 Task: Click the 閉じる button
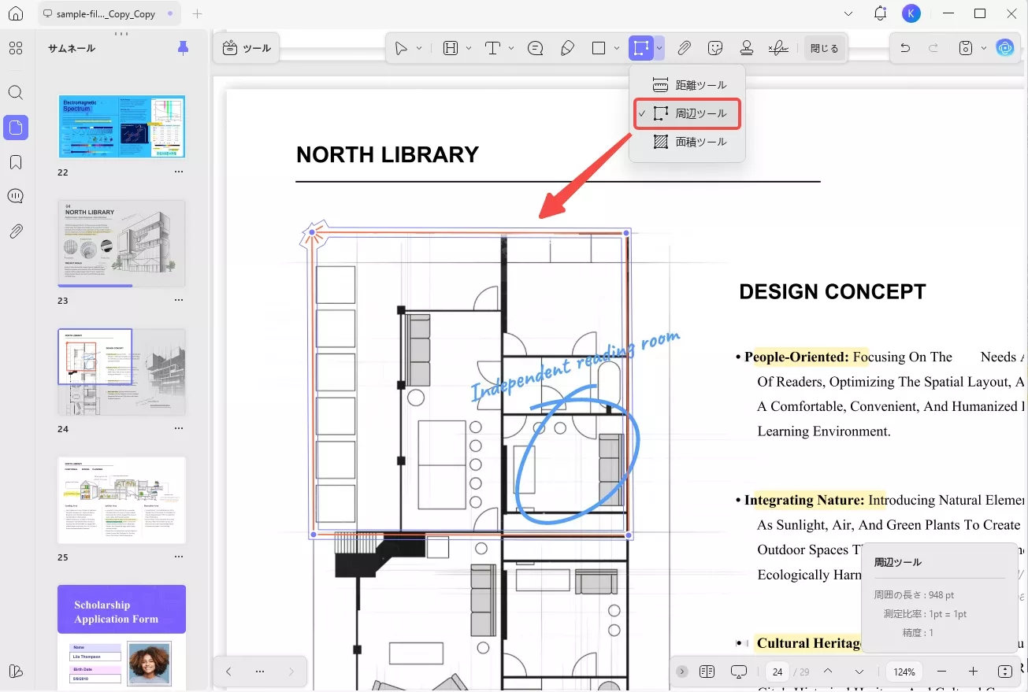click(824, 49)
